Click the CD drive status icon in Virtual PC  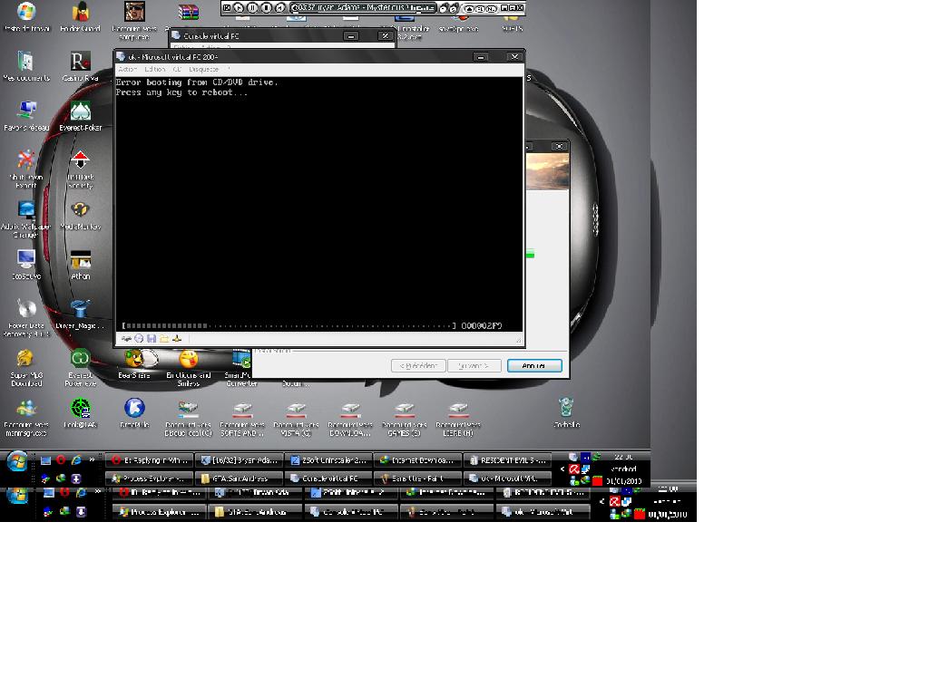pos(139,339)
